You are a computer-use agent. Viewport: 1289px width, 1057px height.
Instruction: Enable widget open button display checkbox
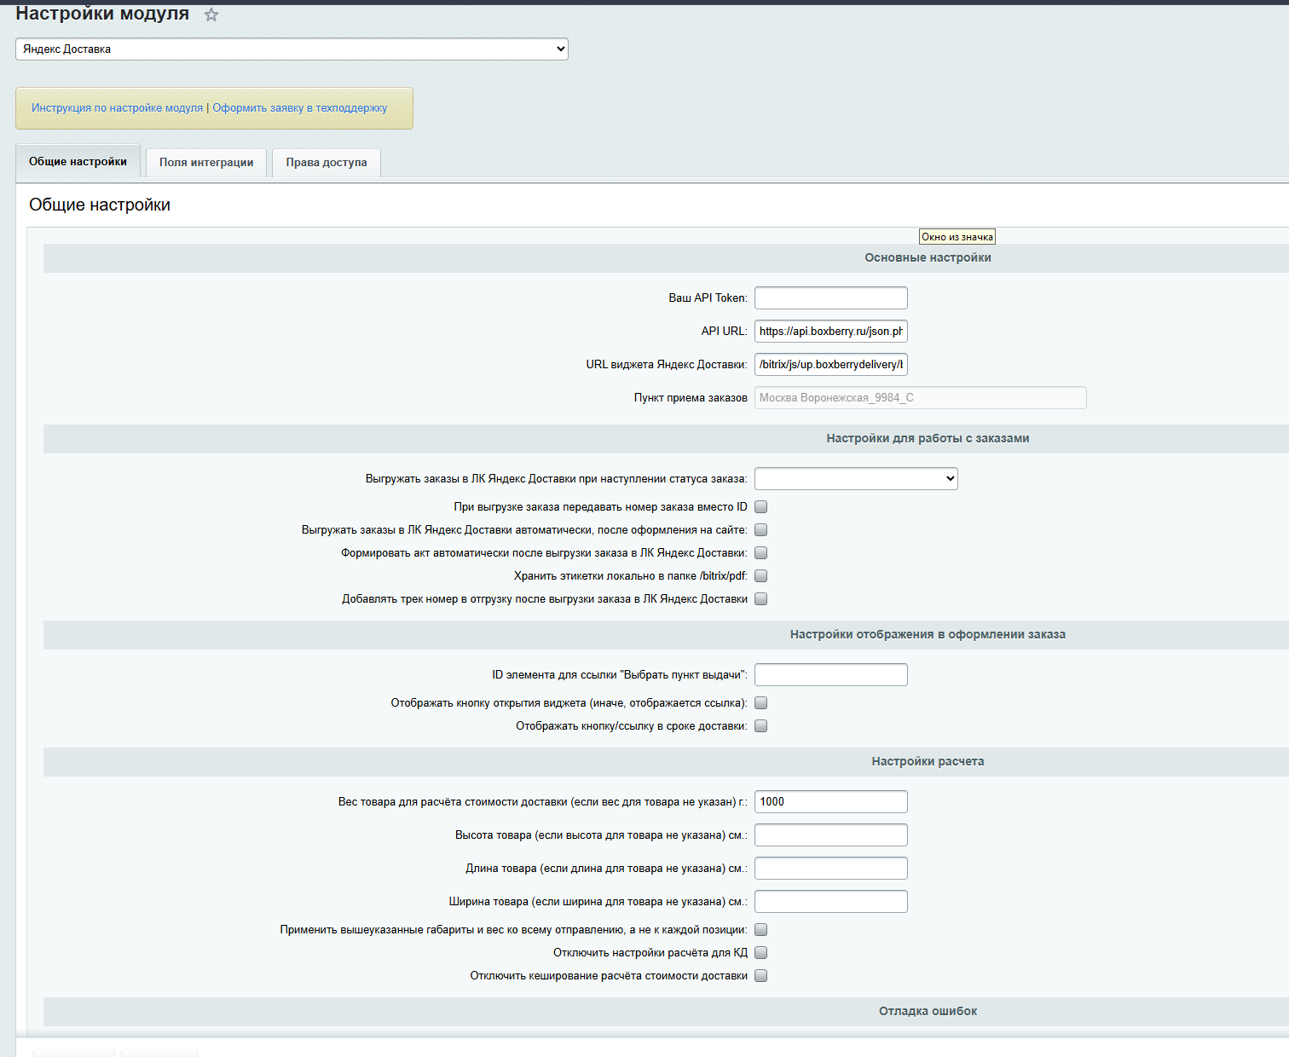coord(761,703)
